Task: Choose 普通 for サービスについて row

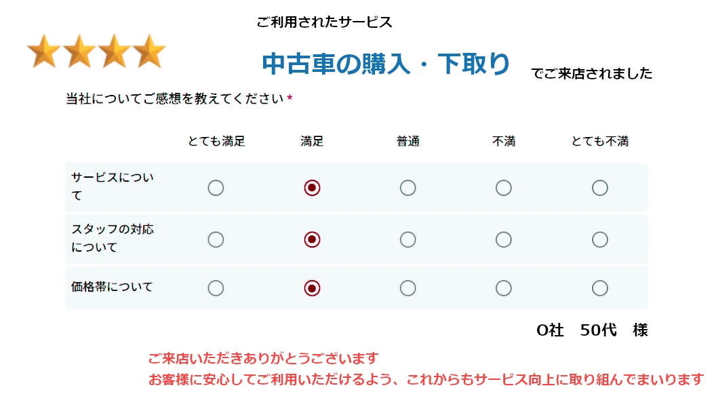Action: [x=407, y=188]
